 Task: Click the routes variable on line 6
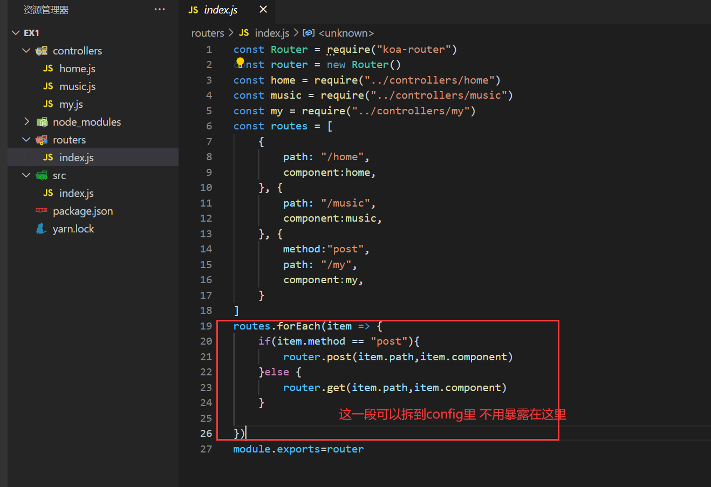289,126
